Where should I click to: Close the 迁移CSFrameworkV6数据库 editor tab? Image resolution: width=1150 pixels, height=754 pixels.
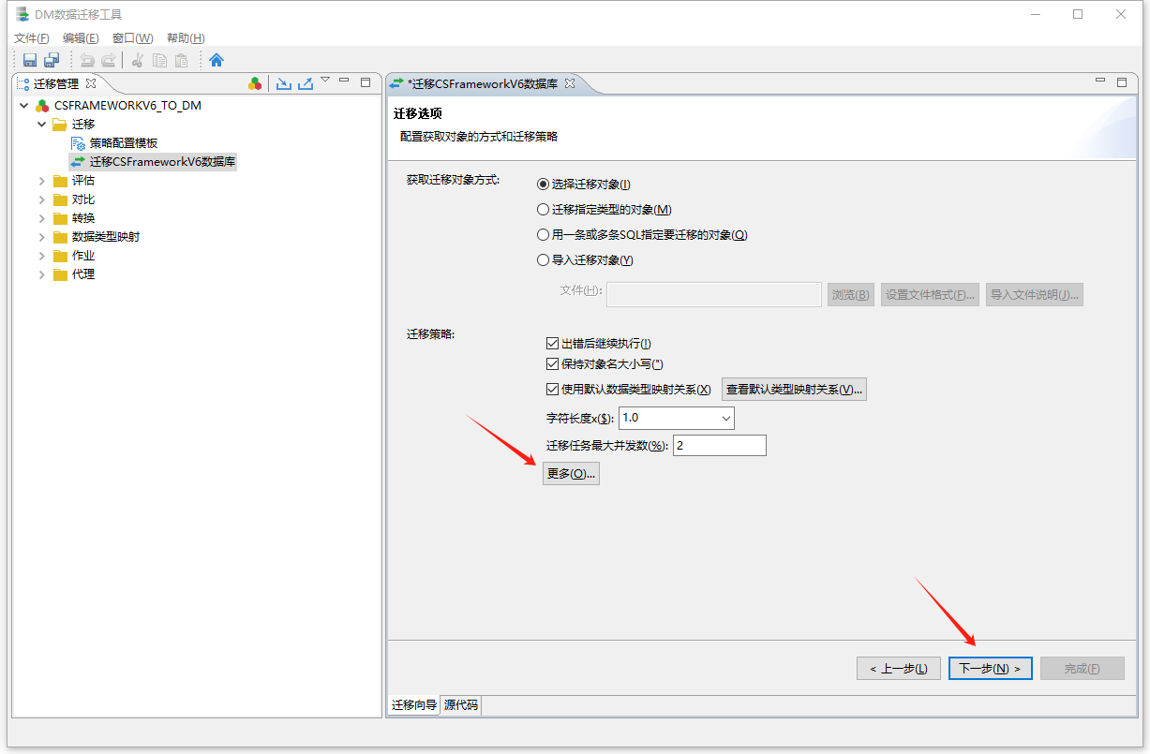[569, 83]
